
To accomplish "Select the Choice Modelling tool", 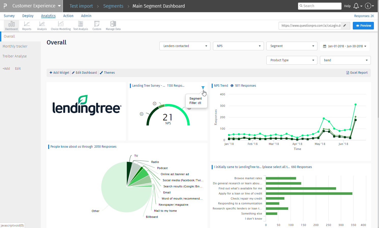I will pos(61,26).
